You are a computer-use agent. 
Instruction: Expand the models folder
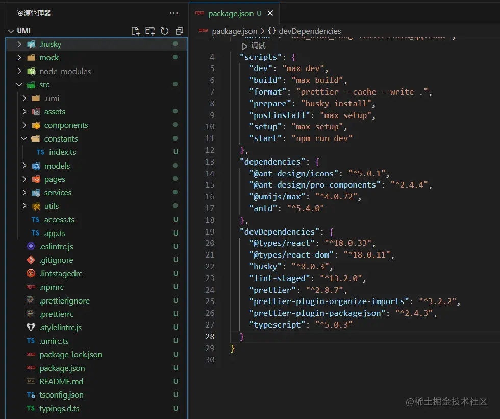(x=24, y=166)
